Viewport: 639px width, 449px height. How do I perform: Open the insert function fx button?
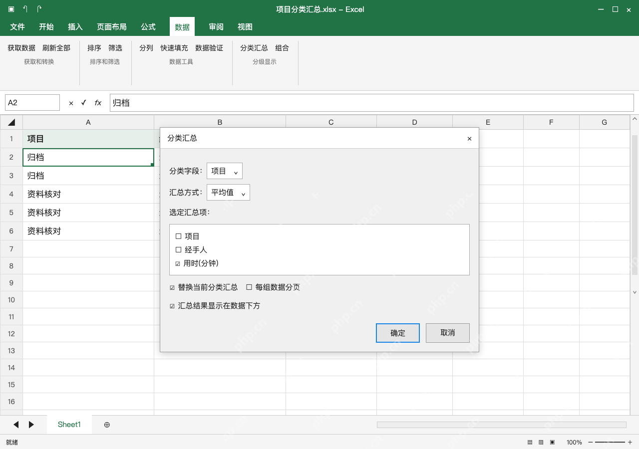click(x=98, y=103)
